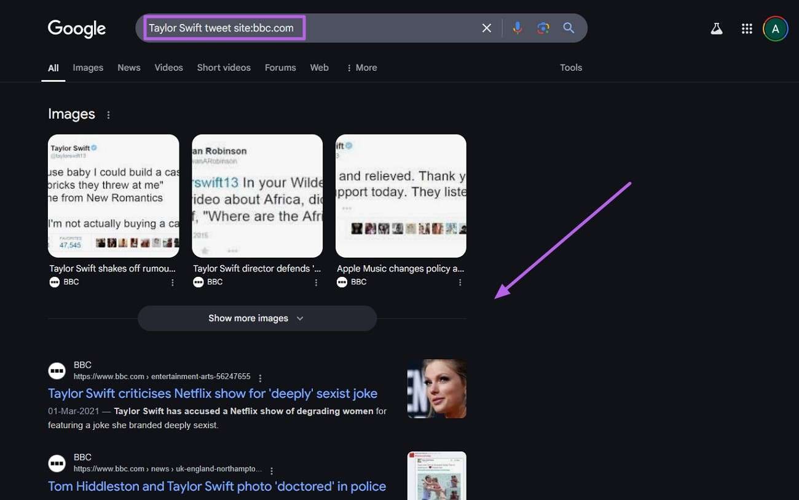This screenshot has width=799, height=500.
Task: Open the Taylor Swift tweet image thumbnail
Action: (x=114, y=196)
